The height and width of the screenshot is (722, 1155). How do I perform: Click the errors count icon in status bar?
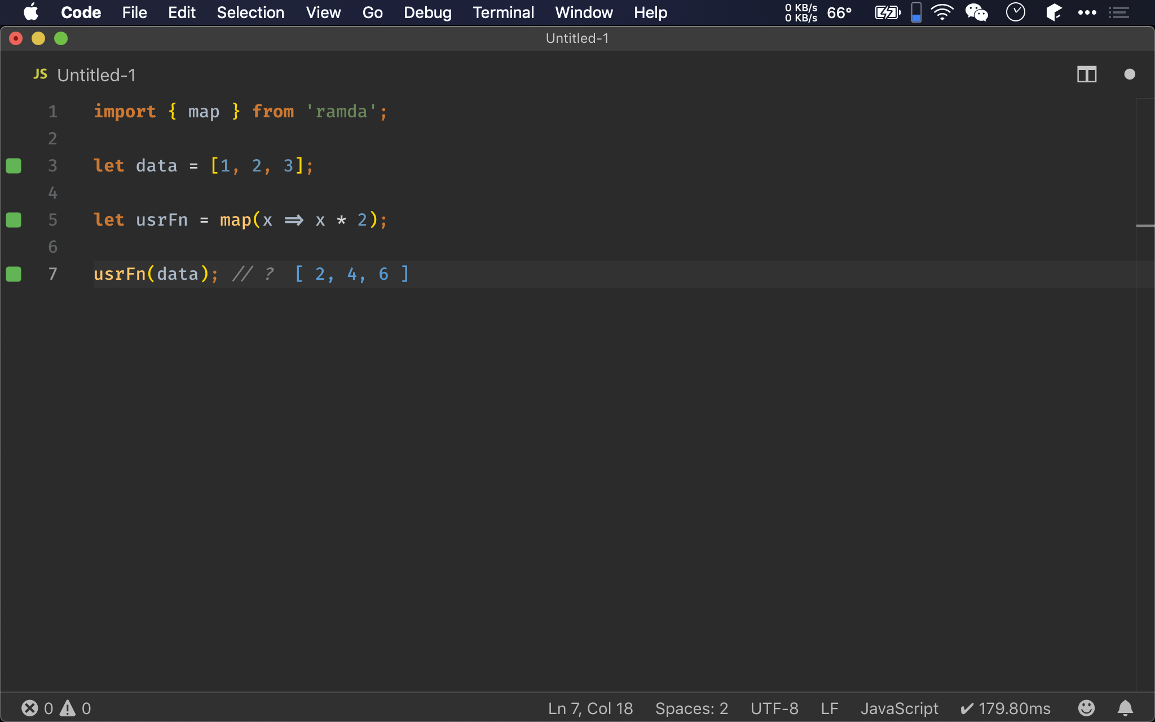(x=30, y=708)
